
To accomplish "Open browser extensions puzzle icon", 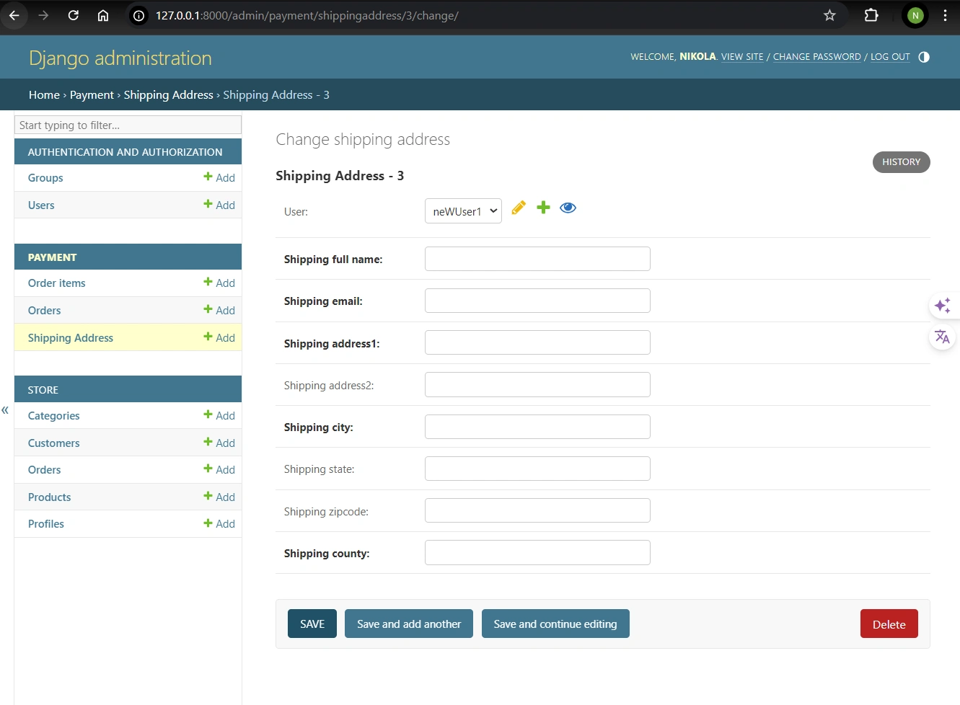I will pyautogui.click(x=871, y=15).
